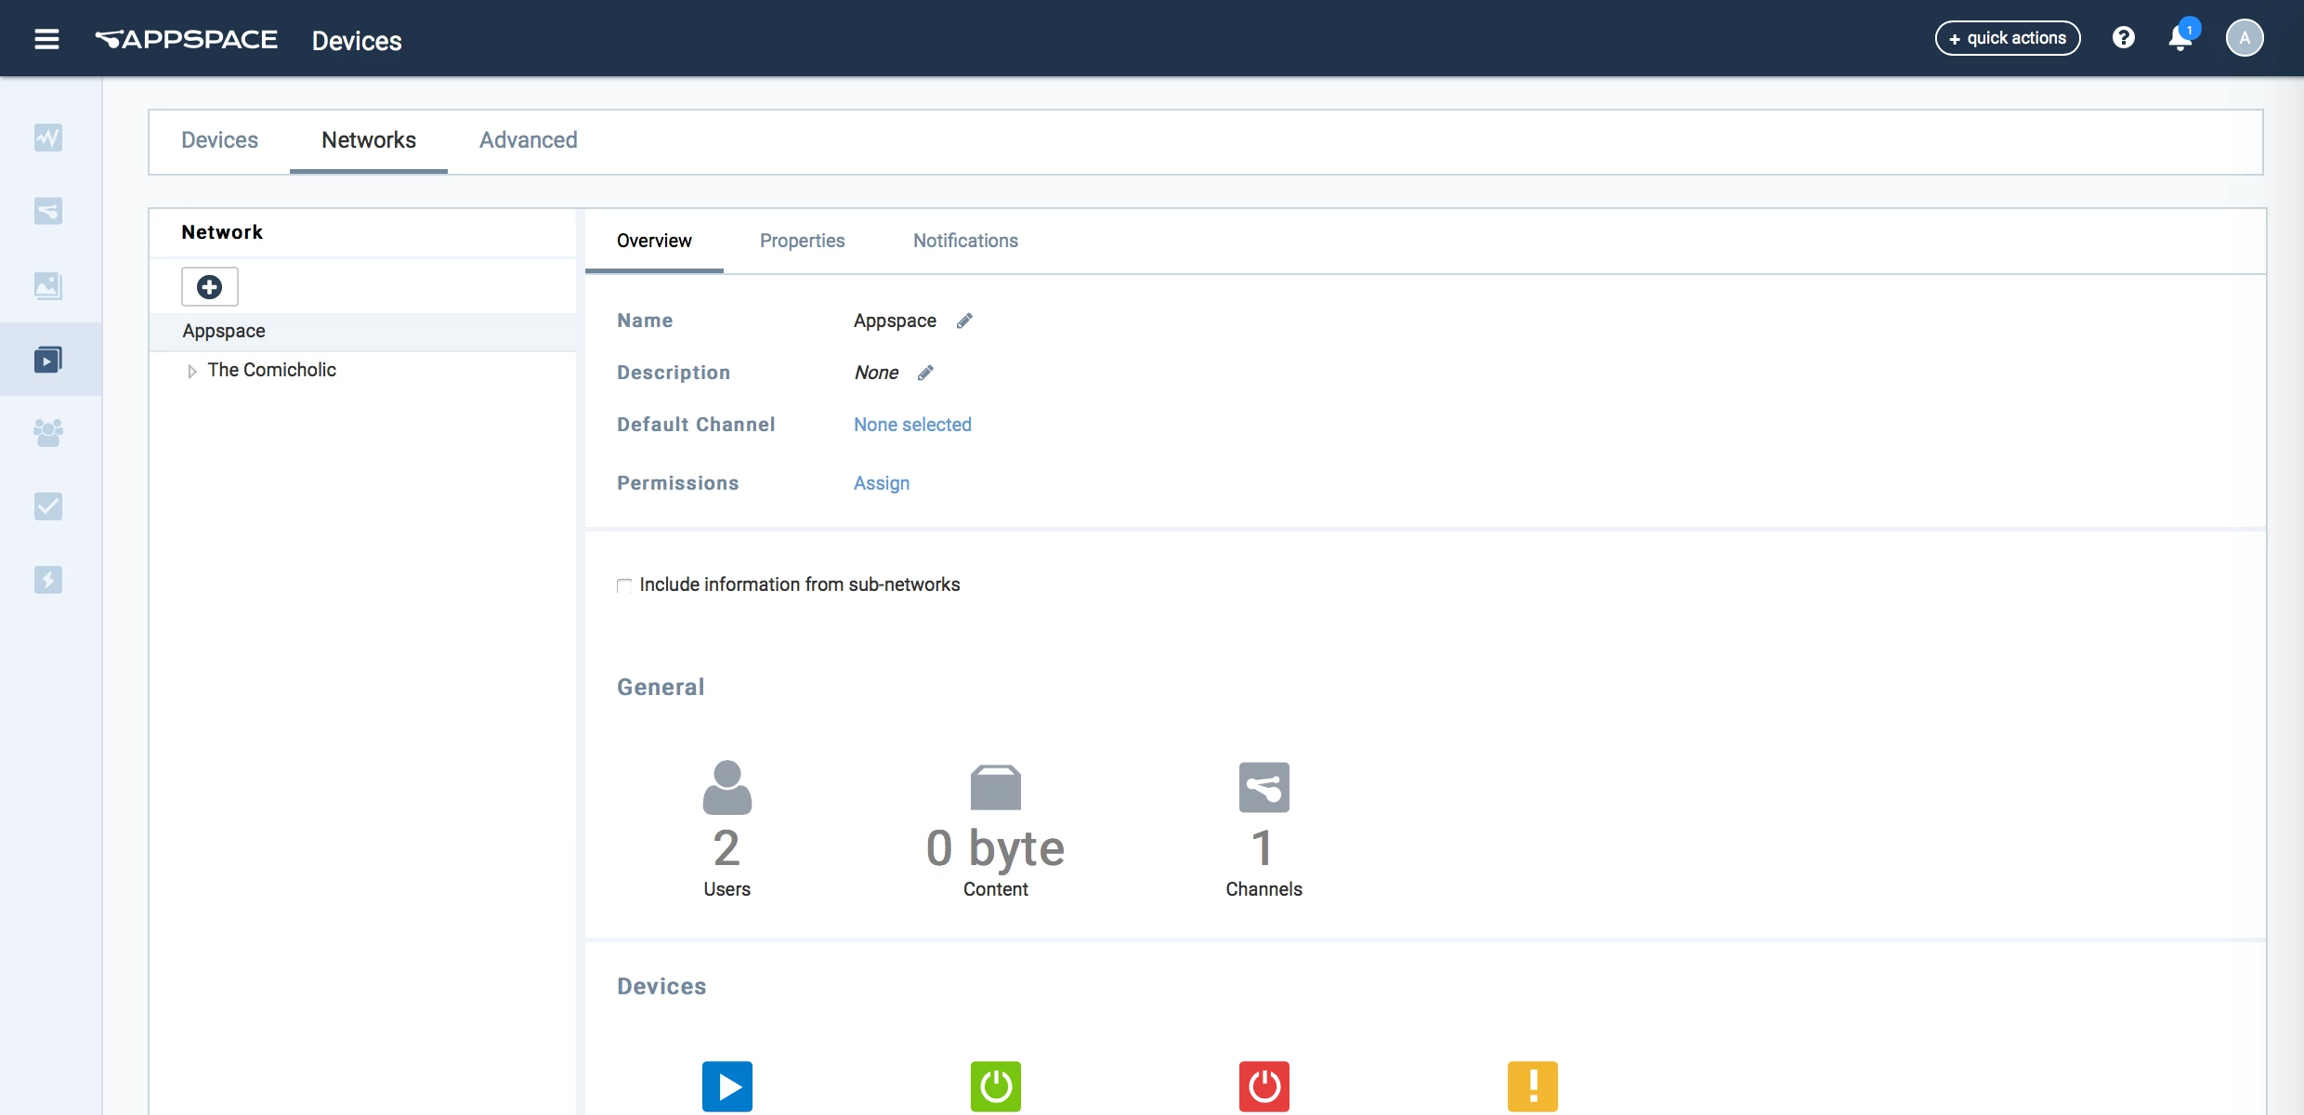This screenshot has width=2304, height=1115.
Task: Switch to the Advanced tab
Action: pos(528,140)
